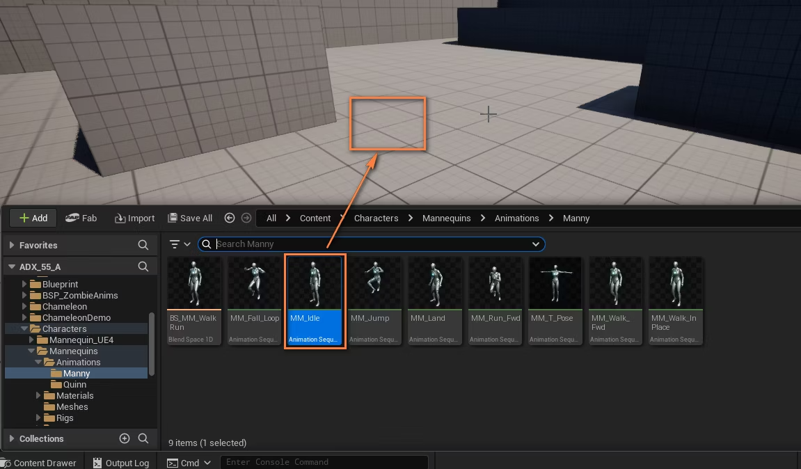The width and height of the screenshot is (801, 469).
Task: Click the Add button
Action: 33,218
